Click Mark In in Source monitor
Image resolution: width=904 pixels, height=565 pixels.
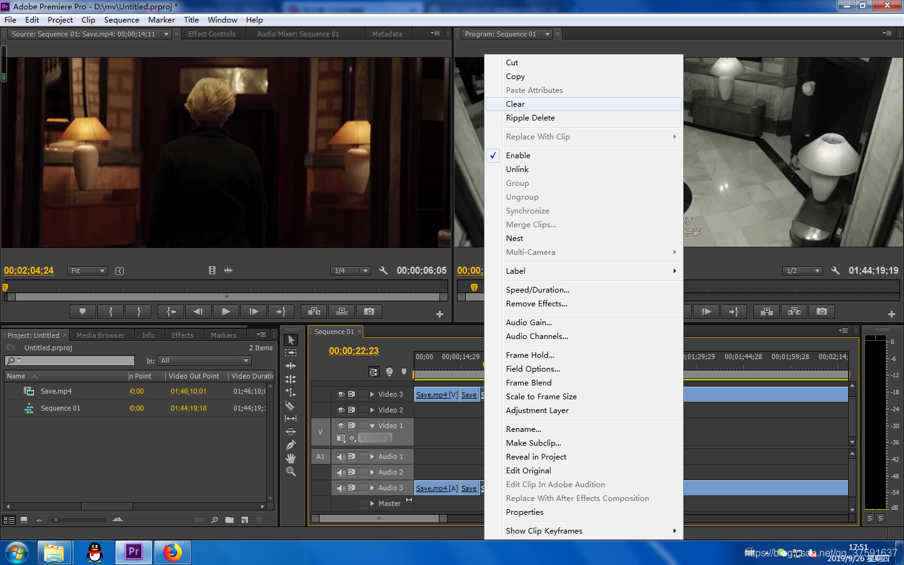coord(110,311)
